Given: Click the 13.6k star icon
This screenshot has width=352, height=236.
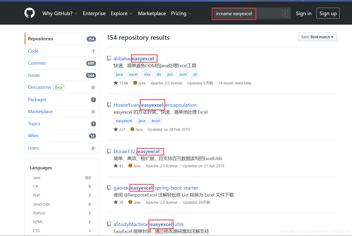Looking at the screenshot, I should pyautogui.click(x=116, y=83).
